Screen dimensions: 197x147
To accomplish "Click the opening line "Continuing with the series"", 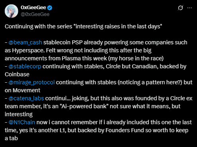I will (x=38, y=26).
